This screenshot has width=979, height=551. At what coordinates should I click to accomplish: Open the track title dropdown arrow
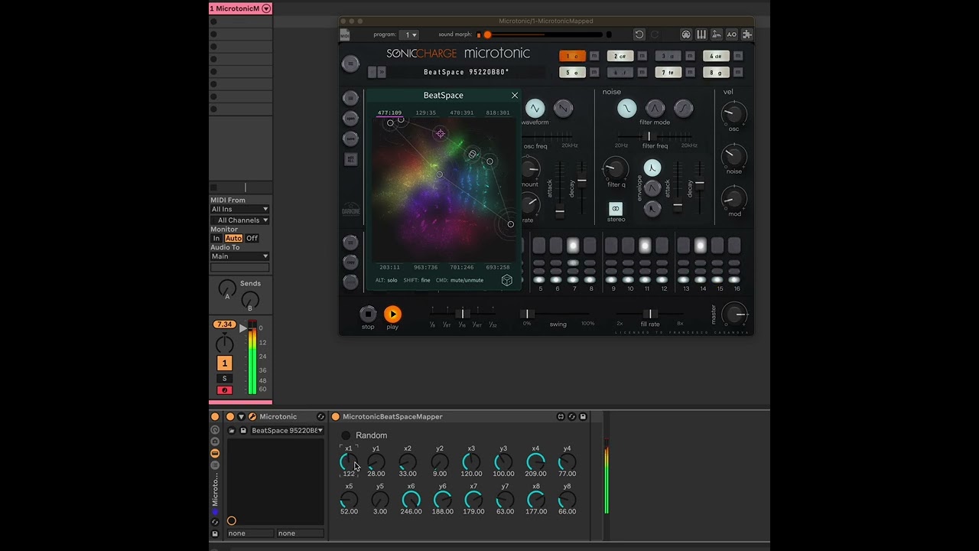coord(266,8)
